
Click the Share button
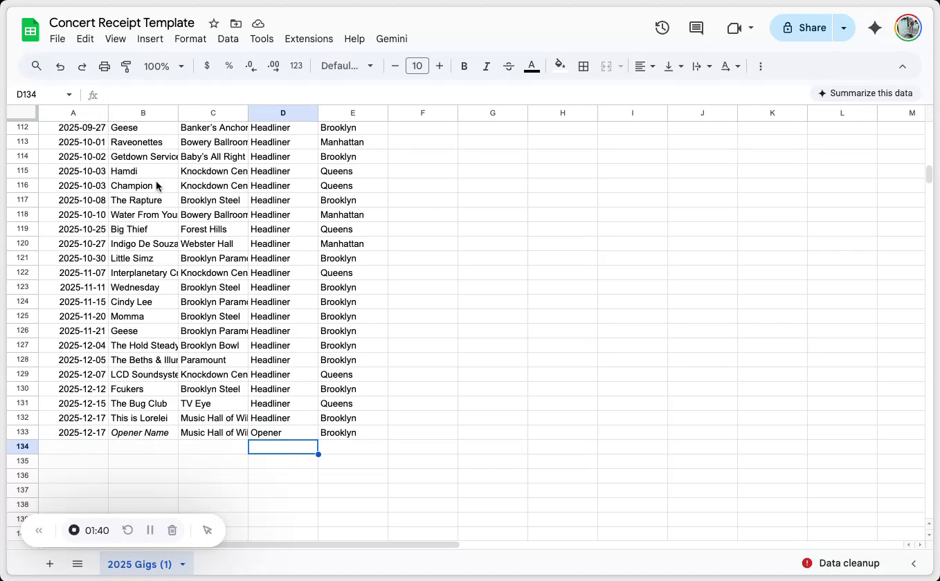tap(802, 28)
